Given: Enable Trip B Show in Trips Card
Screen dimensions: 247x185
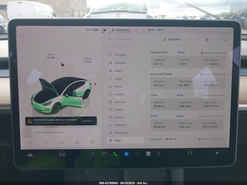Looking at the screenshot, I should point(200,116).
